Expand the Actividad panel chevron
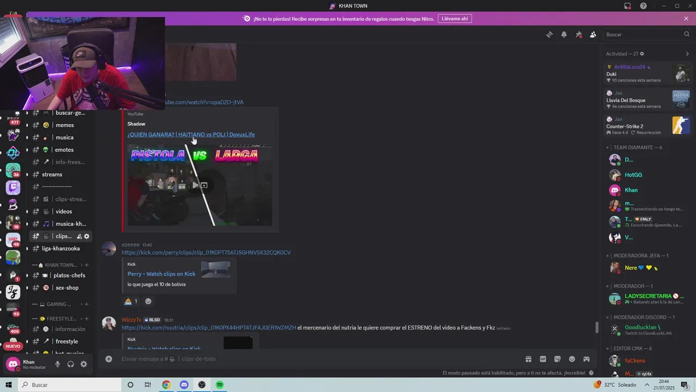Viewport: 696px width, 392px height. coord(687,54)
